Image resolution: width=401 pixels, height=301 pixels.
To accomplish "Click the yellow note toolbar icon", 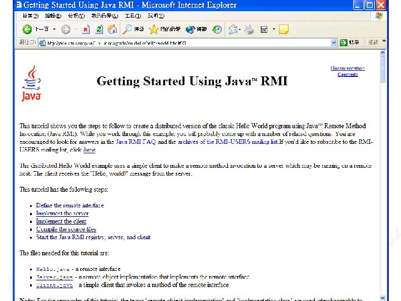I will (283, 30).
